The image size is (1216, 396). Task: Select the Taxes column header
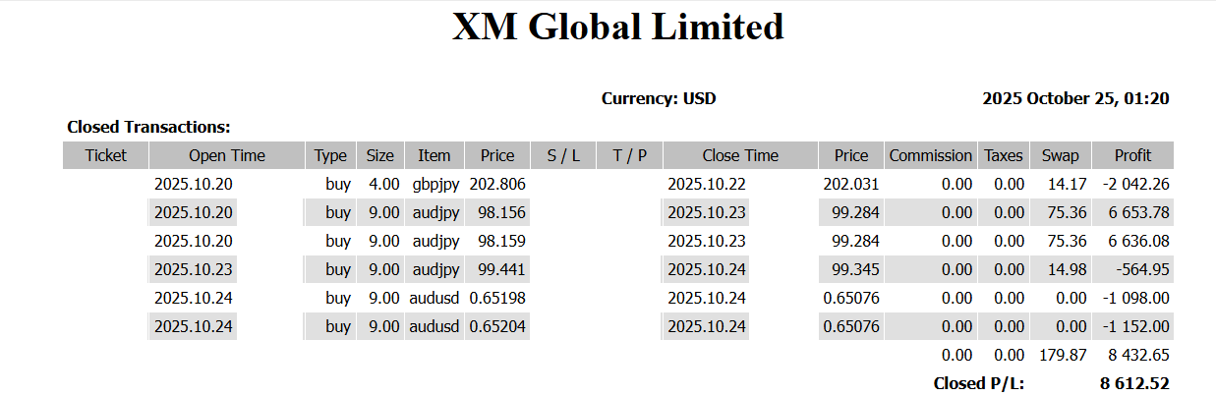click(1004, 155)
